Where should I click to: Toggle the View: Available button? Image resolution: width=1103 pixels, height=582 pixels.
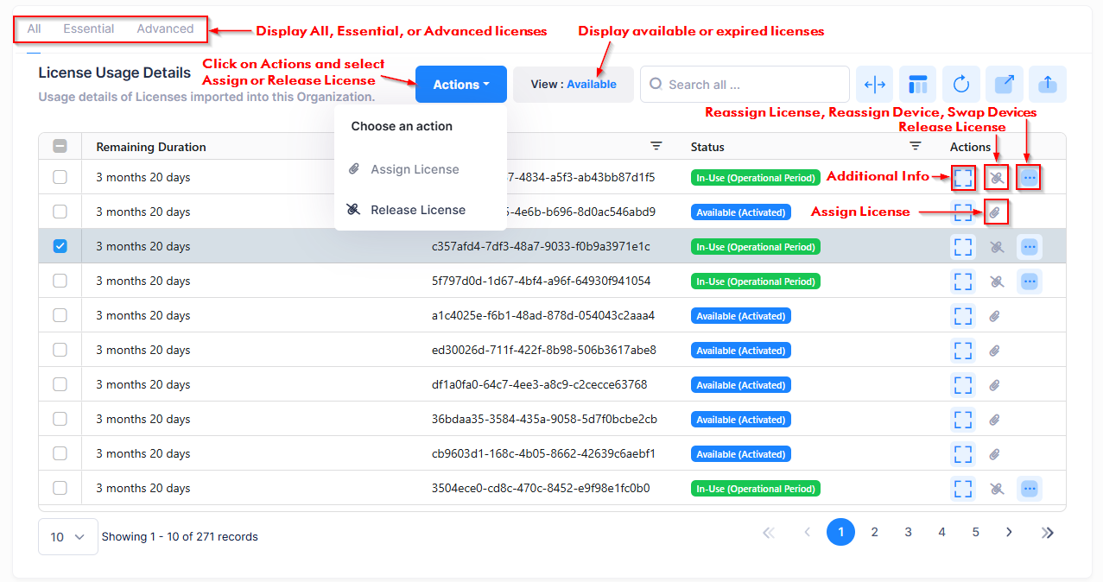(x=574, y=85)
